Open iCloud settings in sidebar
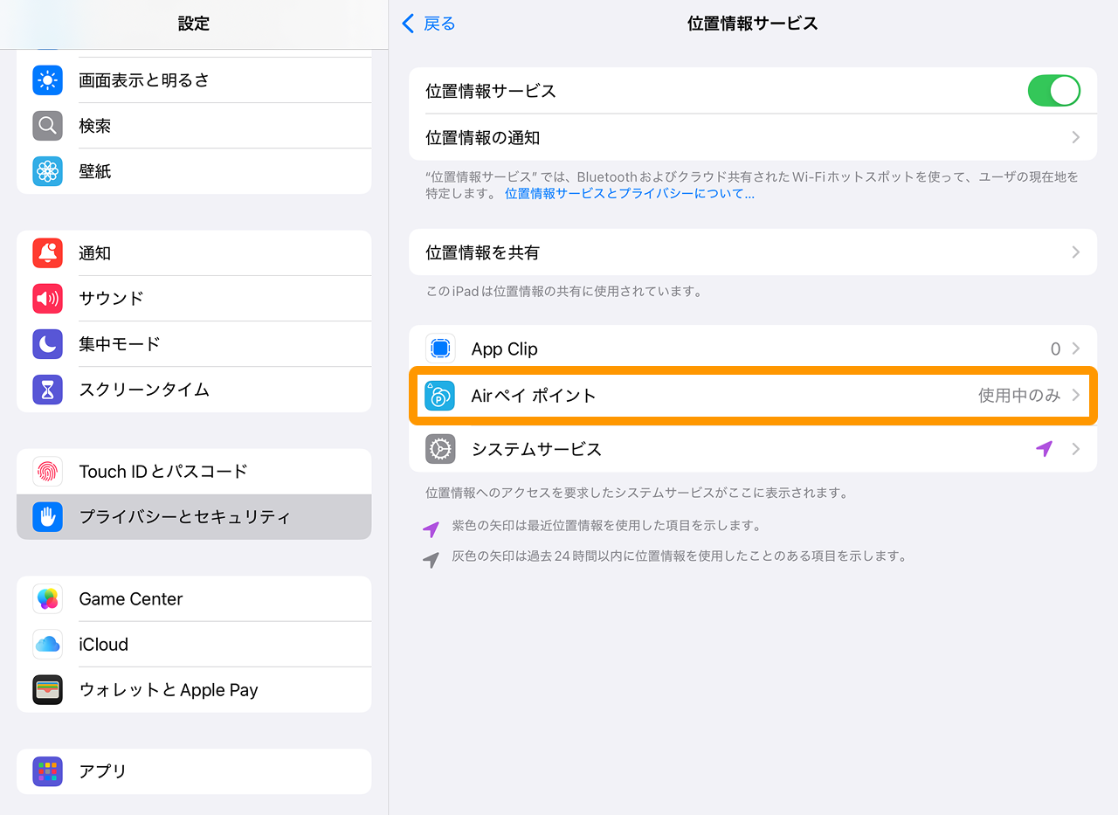The height and width of the screenshot is (815, 1118). coord(194,645)
